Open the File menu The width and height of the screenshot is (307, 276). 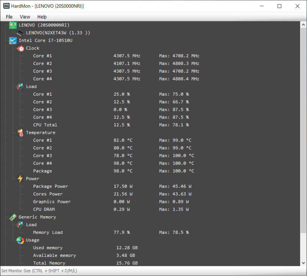pyautogui.click(x=9, y=17)
